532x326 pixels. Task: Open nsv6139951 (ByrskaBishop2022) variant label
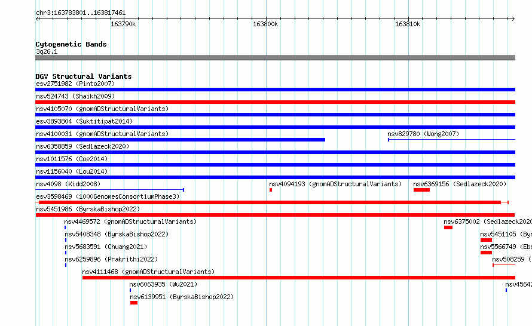[x=182, y=297]
